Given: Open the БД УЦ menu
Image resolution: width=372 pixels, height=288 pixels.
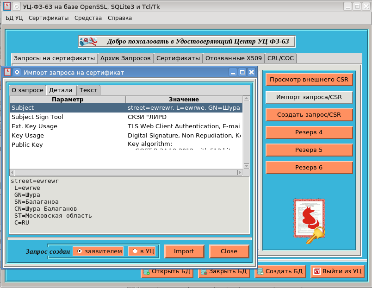Looking at the screenshot, I should (14, 18).
